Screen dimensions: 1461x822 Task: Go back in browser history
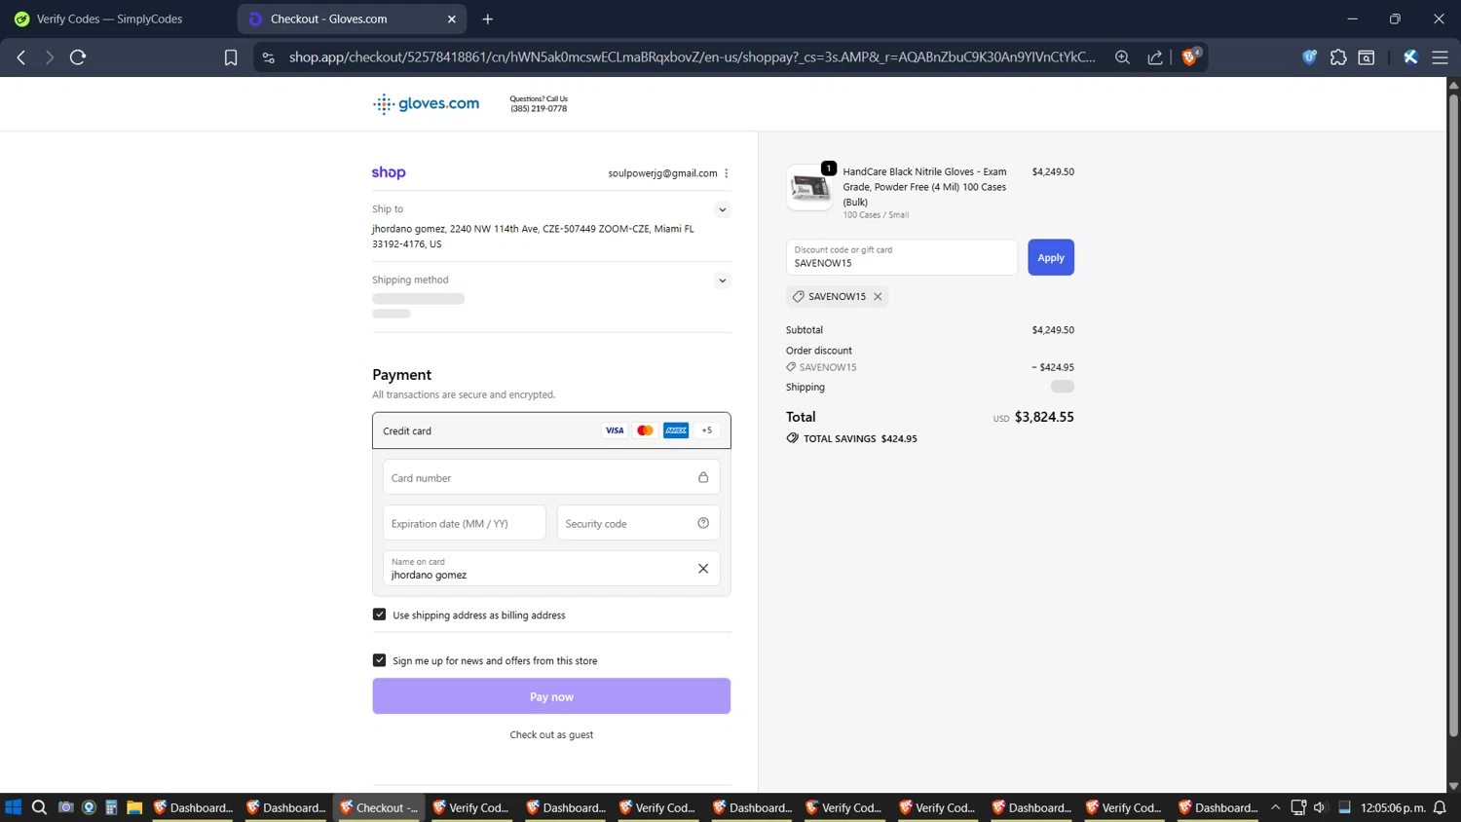[21, 57]
